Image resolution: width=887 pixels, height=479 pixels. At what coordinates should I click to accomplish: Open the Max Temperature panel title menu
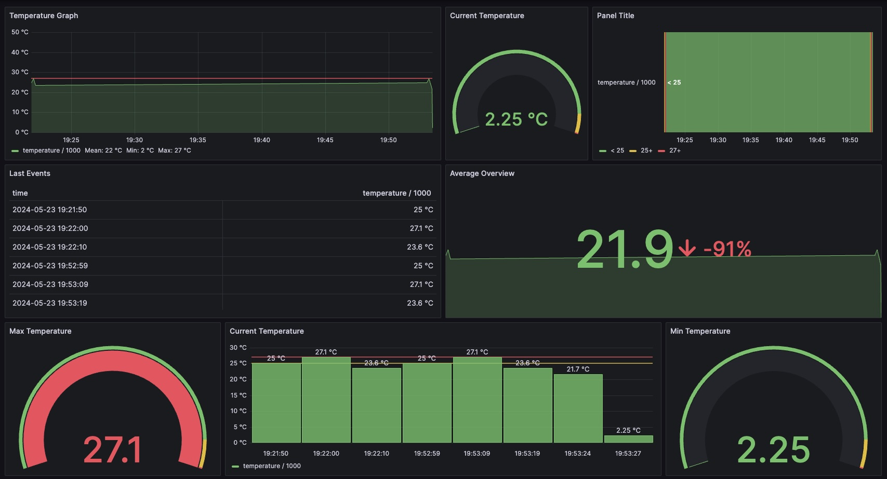click(x=41, y=331)
